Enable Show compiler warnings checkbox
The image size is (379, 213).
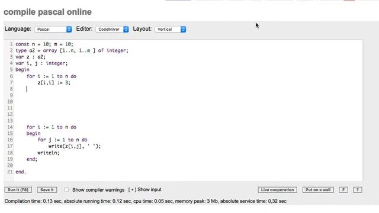click(66, 190)
